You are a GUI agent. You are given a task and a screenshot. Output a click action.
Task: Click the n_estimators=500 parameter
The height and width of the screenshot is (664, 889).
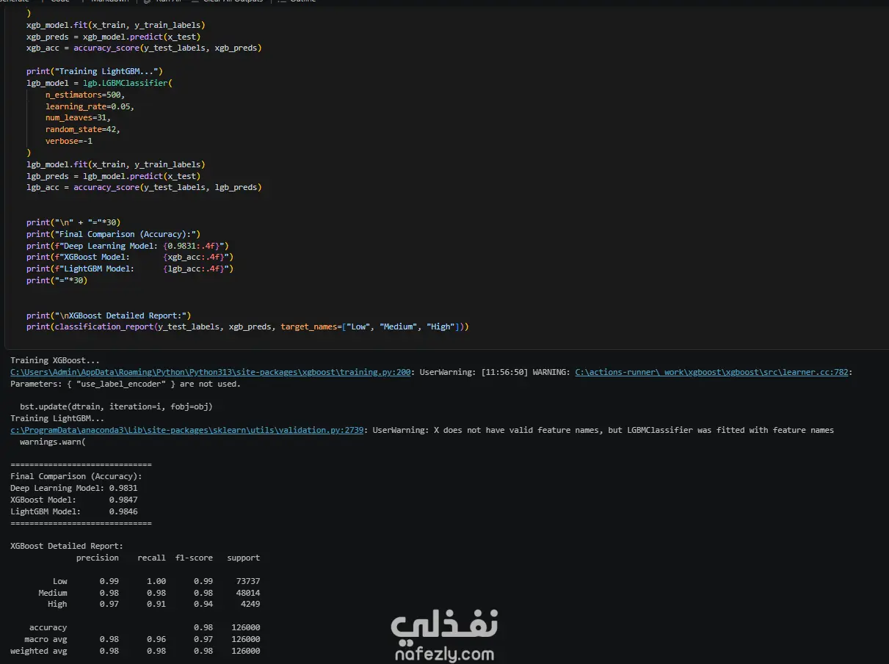point(85,95)
